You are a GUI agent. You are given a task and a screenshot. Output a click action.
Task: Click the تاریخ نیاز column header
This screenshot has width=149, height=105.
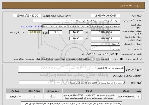15,91
